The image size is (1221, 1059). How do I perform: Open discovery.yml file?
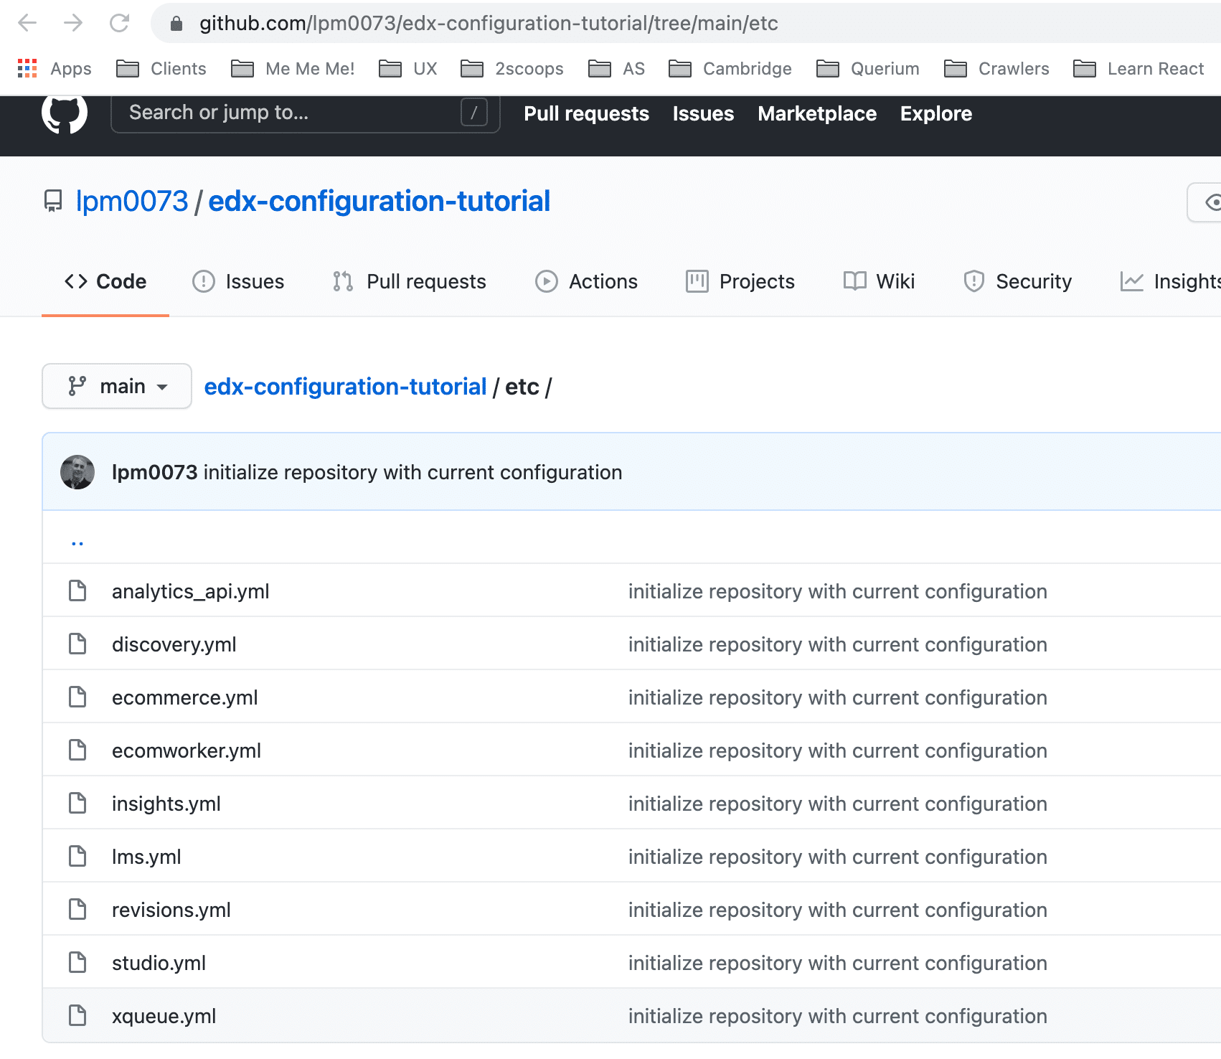[x=174, y=644]
